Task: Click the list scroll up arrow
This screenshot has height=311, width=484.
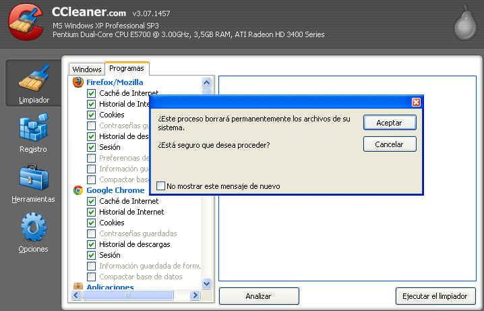Action: (x=206, y=82)
